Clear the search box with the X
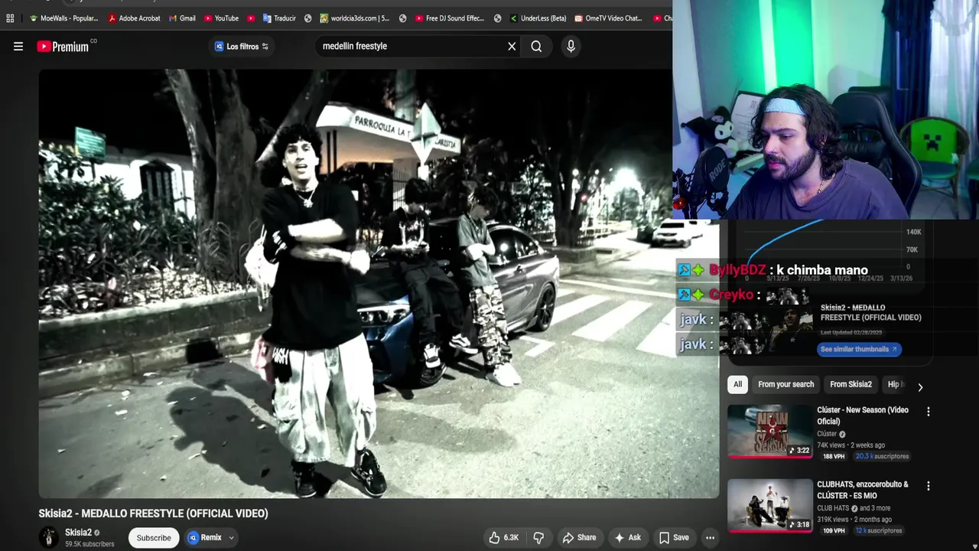Viewport: 979px width, 551px height. [512, 47]
